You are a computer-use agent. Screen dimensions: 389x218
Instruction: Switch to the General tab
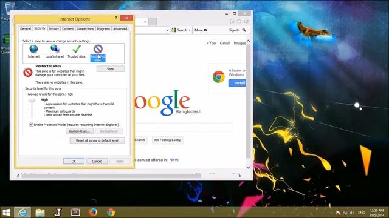pos(26,29)
